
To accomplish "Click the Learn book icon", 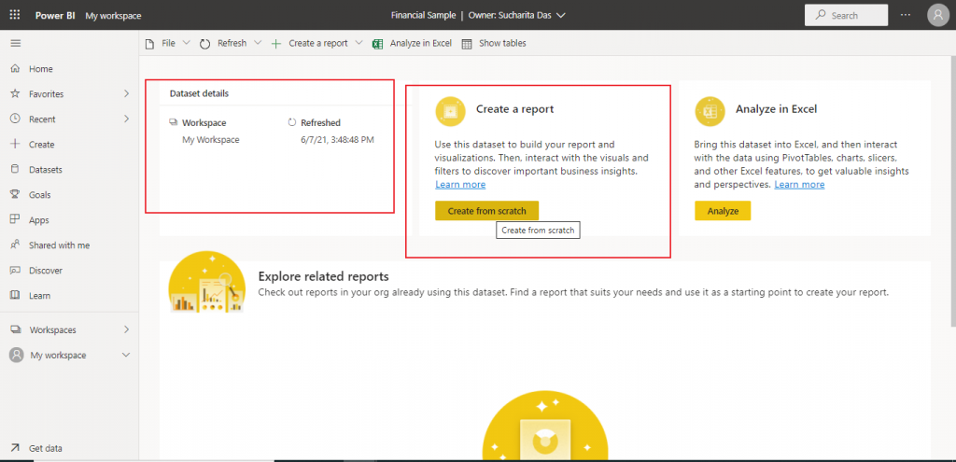I will (x=15, y=296).
